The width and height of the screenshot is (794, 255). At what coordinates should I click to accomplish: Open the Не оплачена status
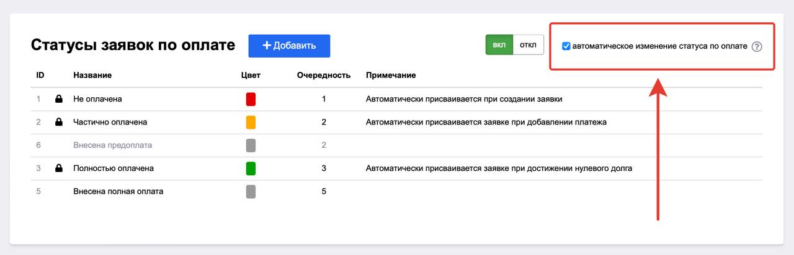click(x=97, y=99)
